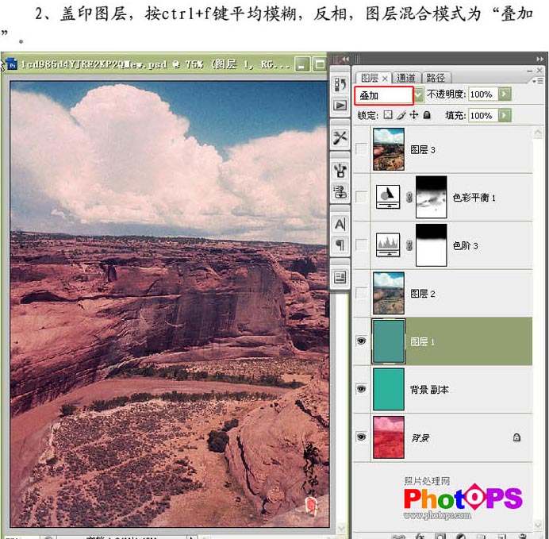Switch to the 通道 tab
Screen dimensions: 549x539
click(x=406, y=78)
